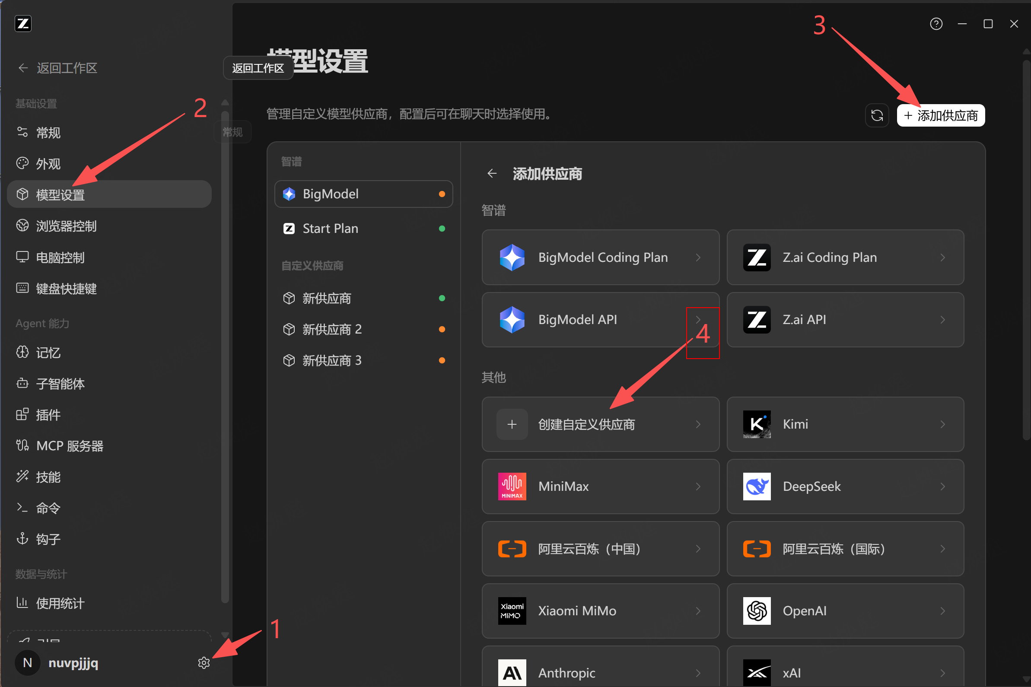1031x687 pixels.
Task: Select the 新供应商 3 entry
Action: point(364,360)
